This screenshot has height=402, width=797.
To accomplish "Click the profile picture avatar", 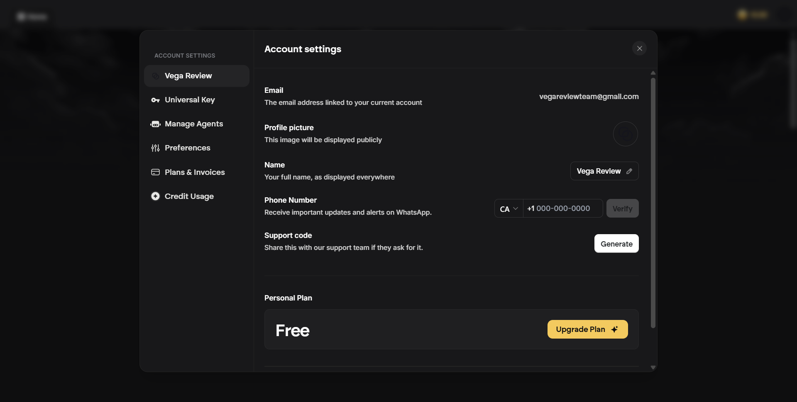I will click(625, 134).
